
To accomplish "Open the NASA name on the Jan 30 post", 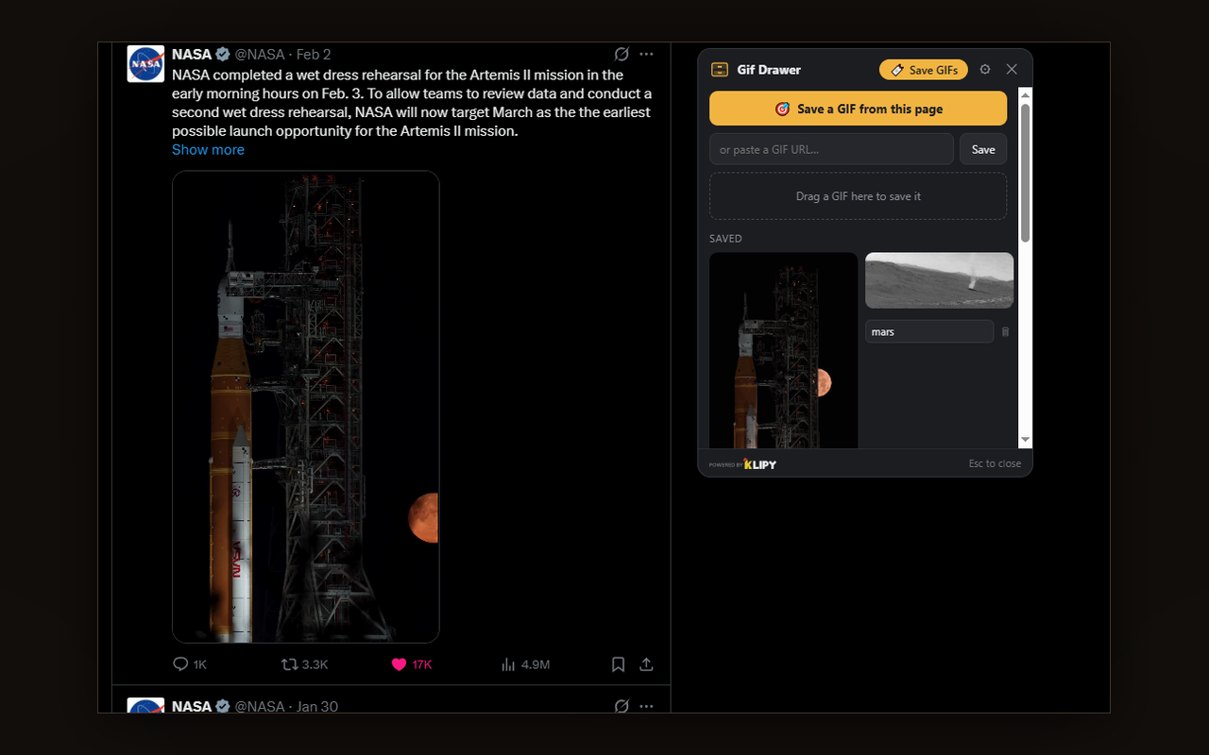I will tap(192, 706).
